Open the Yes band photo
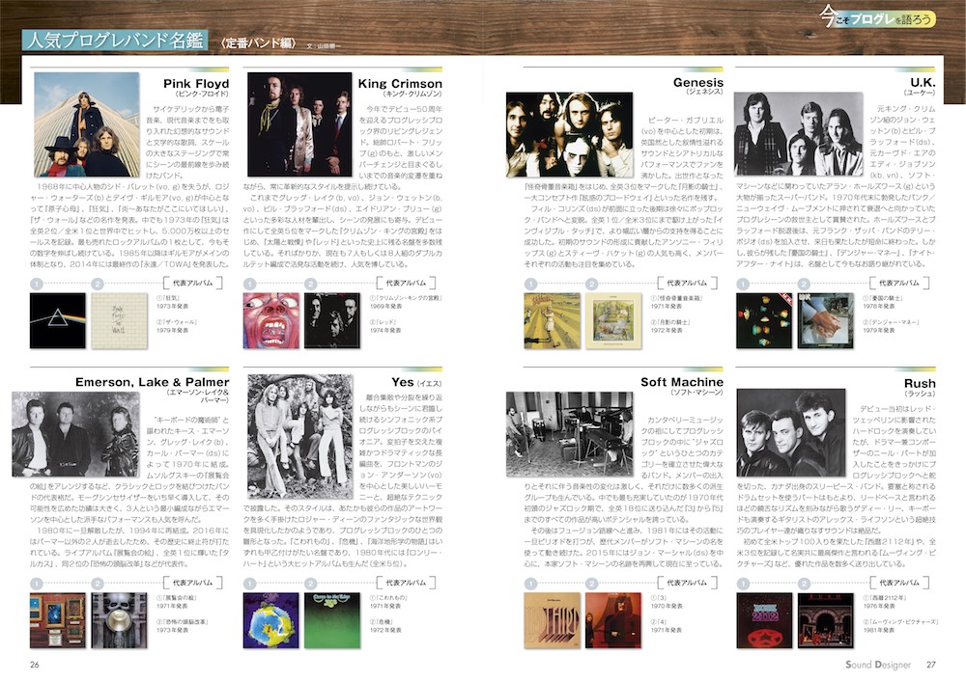Image resolution: width=966 pixels, height=682 pixels. [300, 436]
